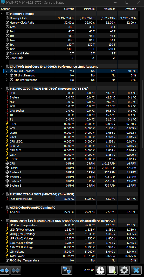Click the clock icon beside Gear Mode
The width and height of the screenshot is (144, 277).
tap(7, 58)
